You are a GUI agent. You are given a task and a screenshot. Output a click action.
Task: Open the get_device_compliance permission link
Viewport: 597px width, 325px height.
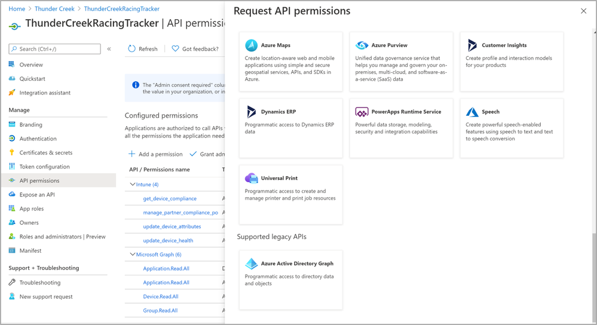tap(170, 199)
